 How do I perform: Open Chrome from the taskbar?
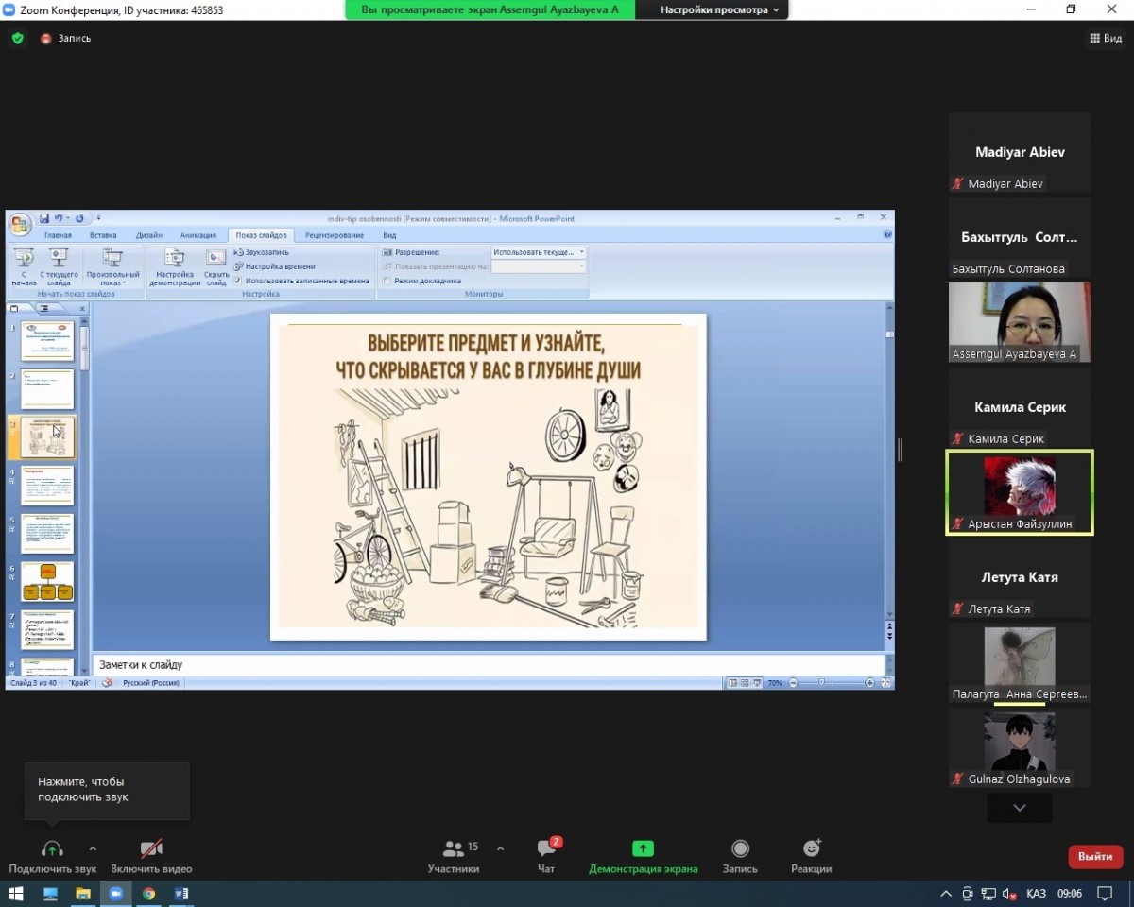click(x=148, y=893)
